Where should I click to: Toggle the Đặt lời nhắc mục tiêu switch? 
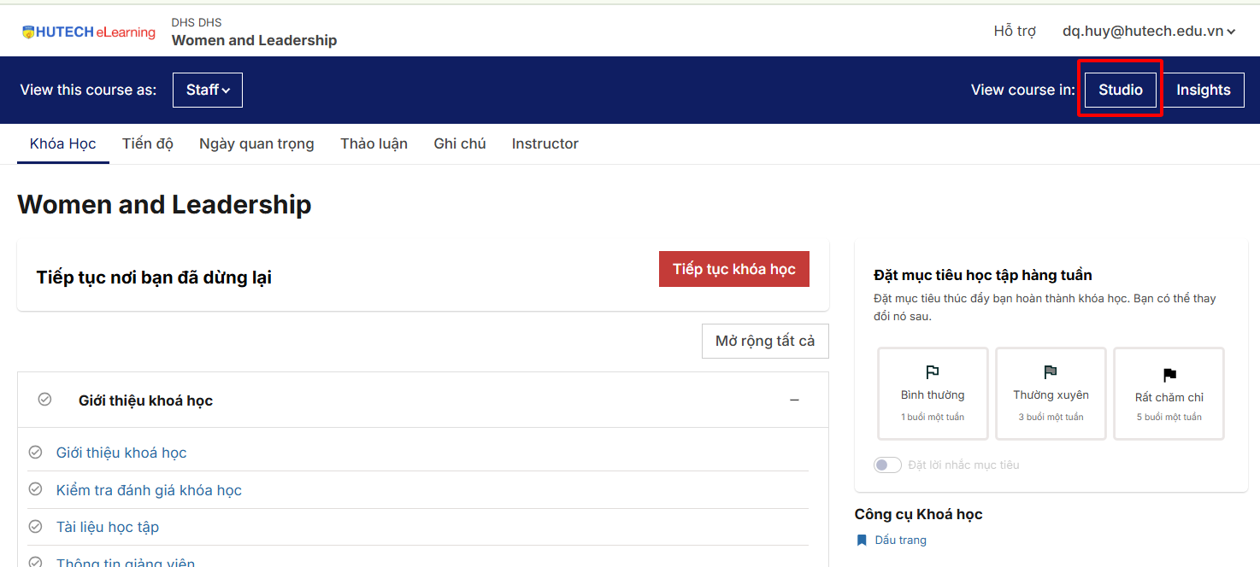click(887, 465)
